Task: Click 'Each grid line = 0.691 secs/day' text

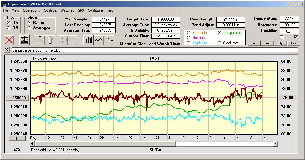Action: (55, 150)
